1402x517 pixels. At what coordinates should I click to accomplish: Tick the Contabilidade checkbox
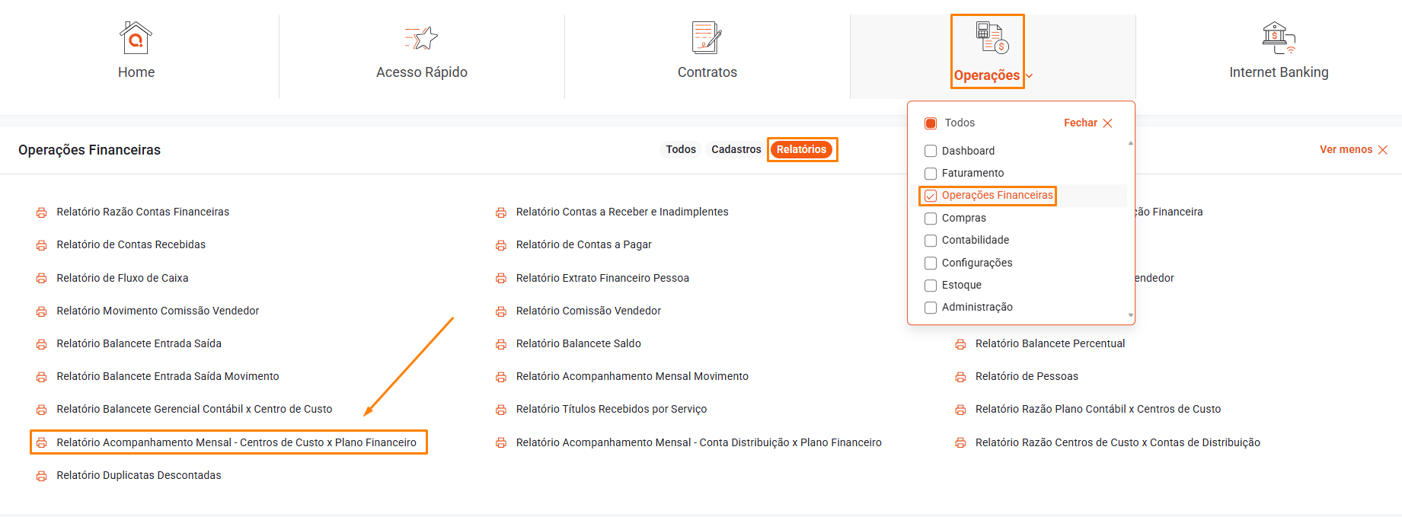[931, 241]
